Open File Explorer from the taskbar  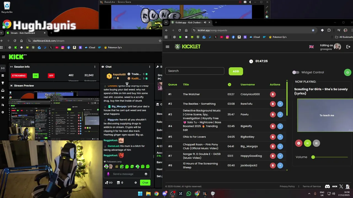pos(148,194)
